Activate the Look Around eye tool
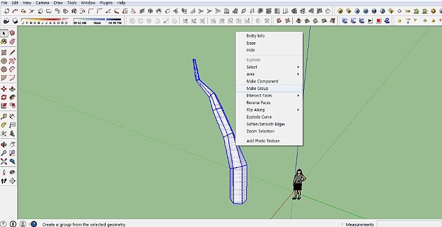 pos(12,173)
